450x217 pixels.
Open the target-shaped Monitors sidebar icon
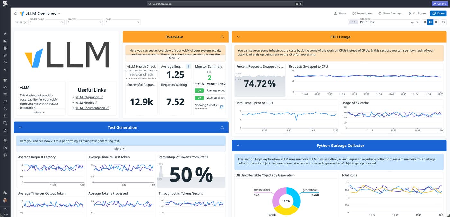pyautogui.click(x=5, y=48)
